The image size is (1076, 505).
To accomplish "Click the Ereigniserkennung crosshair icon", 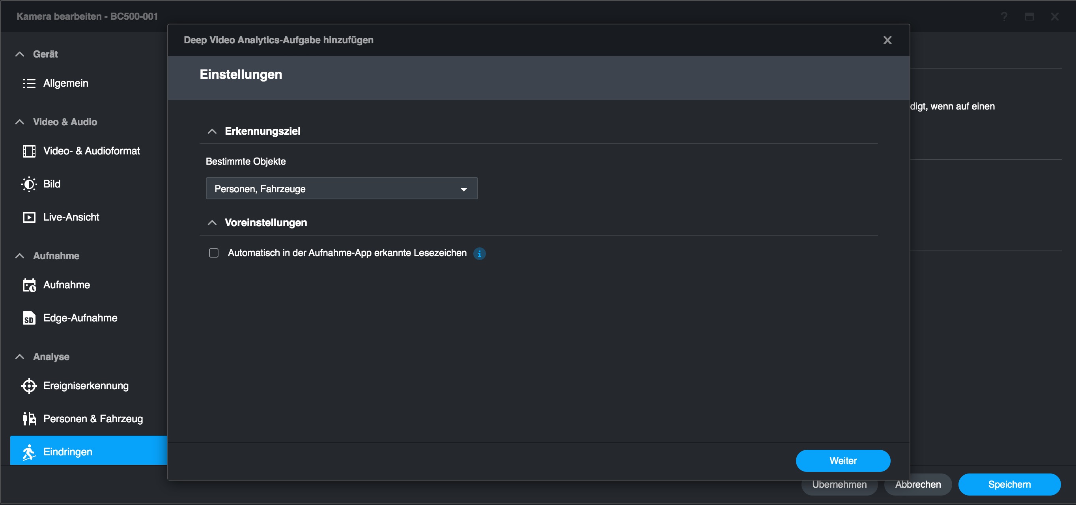I will point(29,386).
